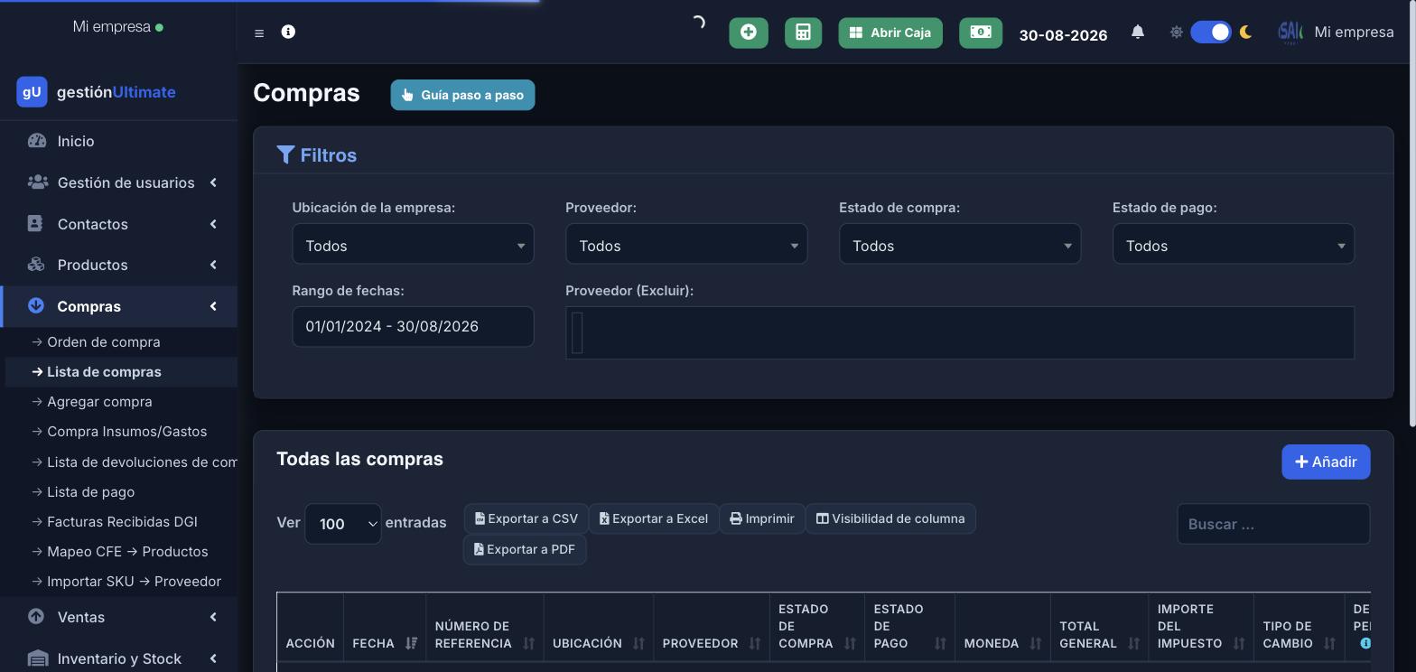Click the Gestión de usuarios people icon
The width and height of the screenshot is (1416, 672).
(x=37, y=182)
